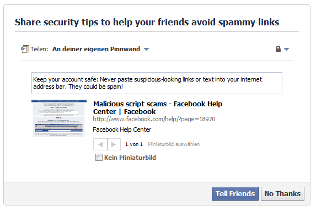Expand the blue arrow next to Pinnwand
This screenshot has height=211, width=316.
point(146,49)
